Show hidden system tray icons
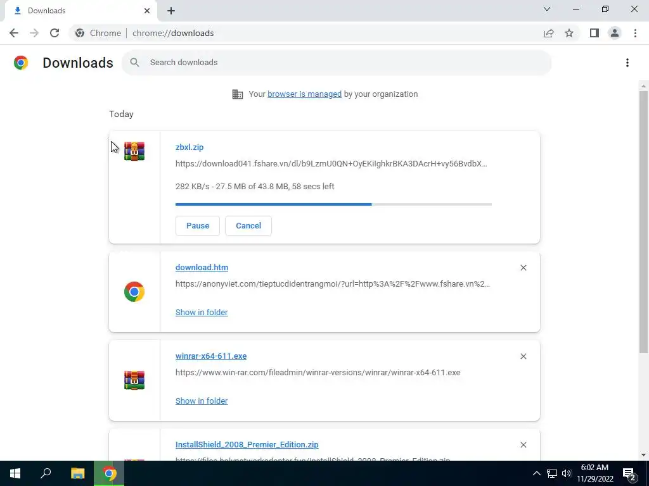This screenshot has width=649, height=486. [536, 473]
